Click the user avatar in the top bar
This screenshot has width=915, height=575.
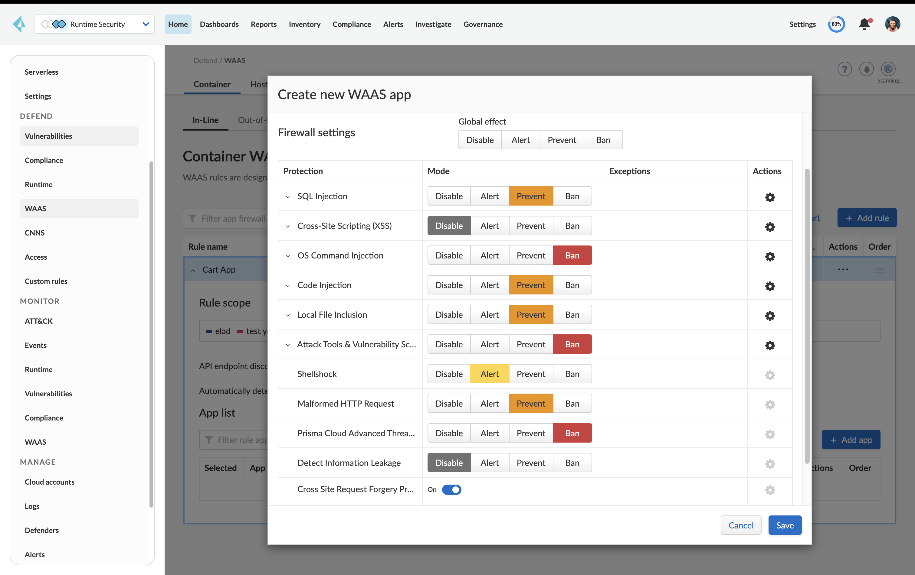[x=893, y=24]
